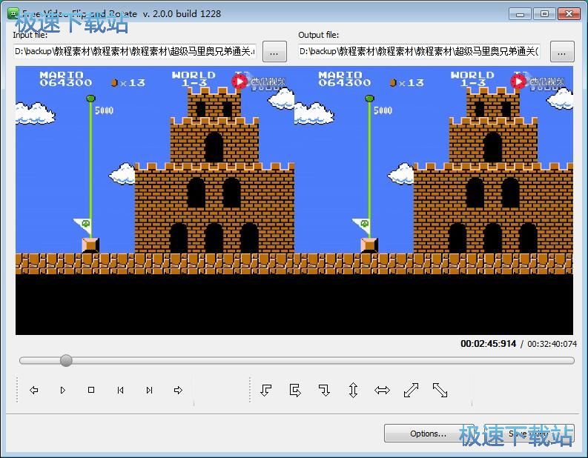
Task: Play the video preview
Action: coord(62,390)
